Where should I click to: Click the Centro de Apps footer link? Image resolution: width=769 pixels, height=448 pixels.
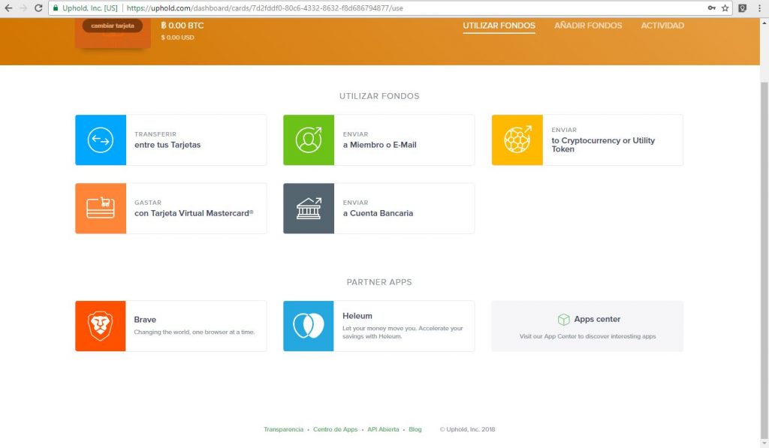336,429
